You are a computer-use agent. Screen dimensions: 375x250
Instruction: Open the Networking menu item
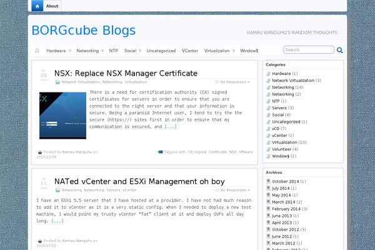click(87, 51)
